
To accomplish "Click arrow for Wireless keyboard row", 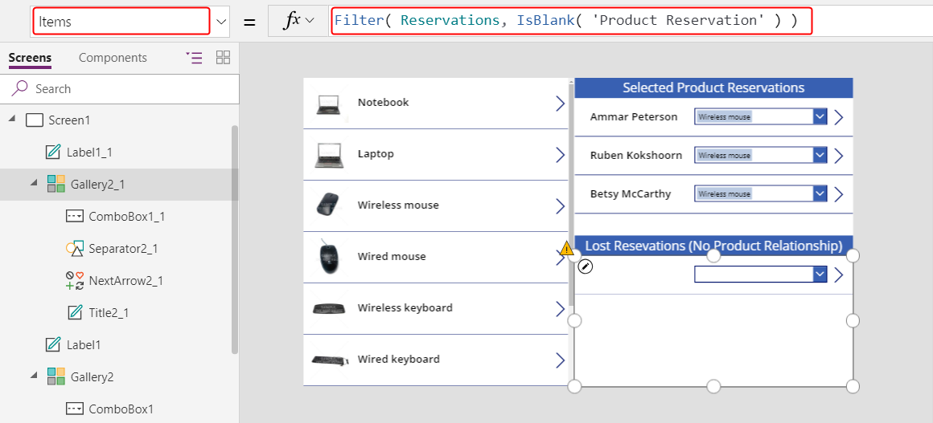I will click(x=560, y=309).
